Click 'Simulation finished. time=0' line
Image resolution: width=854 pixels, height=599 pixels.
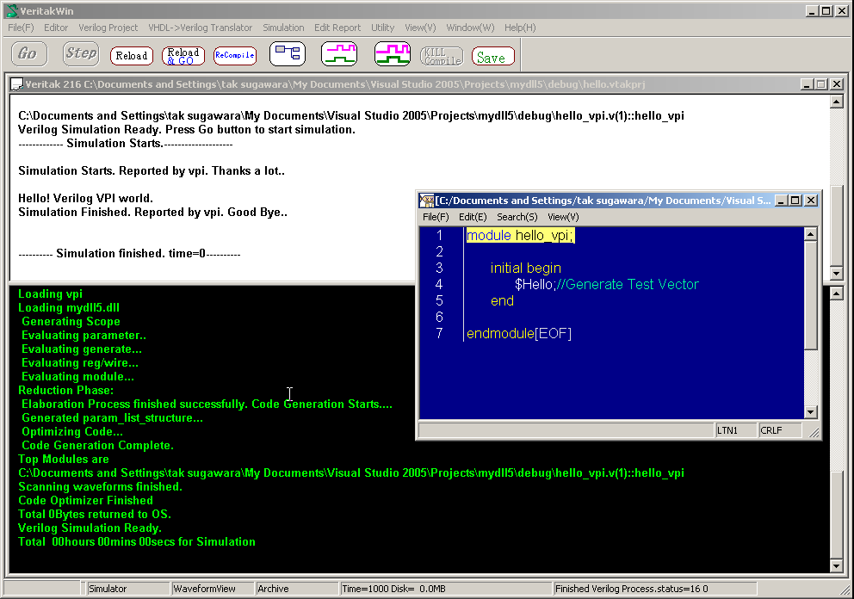pos(131,253)
